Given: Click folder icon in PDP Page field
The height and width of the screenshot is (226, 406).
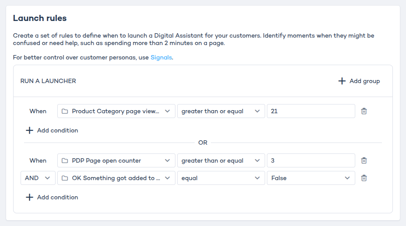Looking at the screenshot, I should coord(65,160).
